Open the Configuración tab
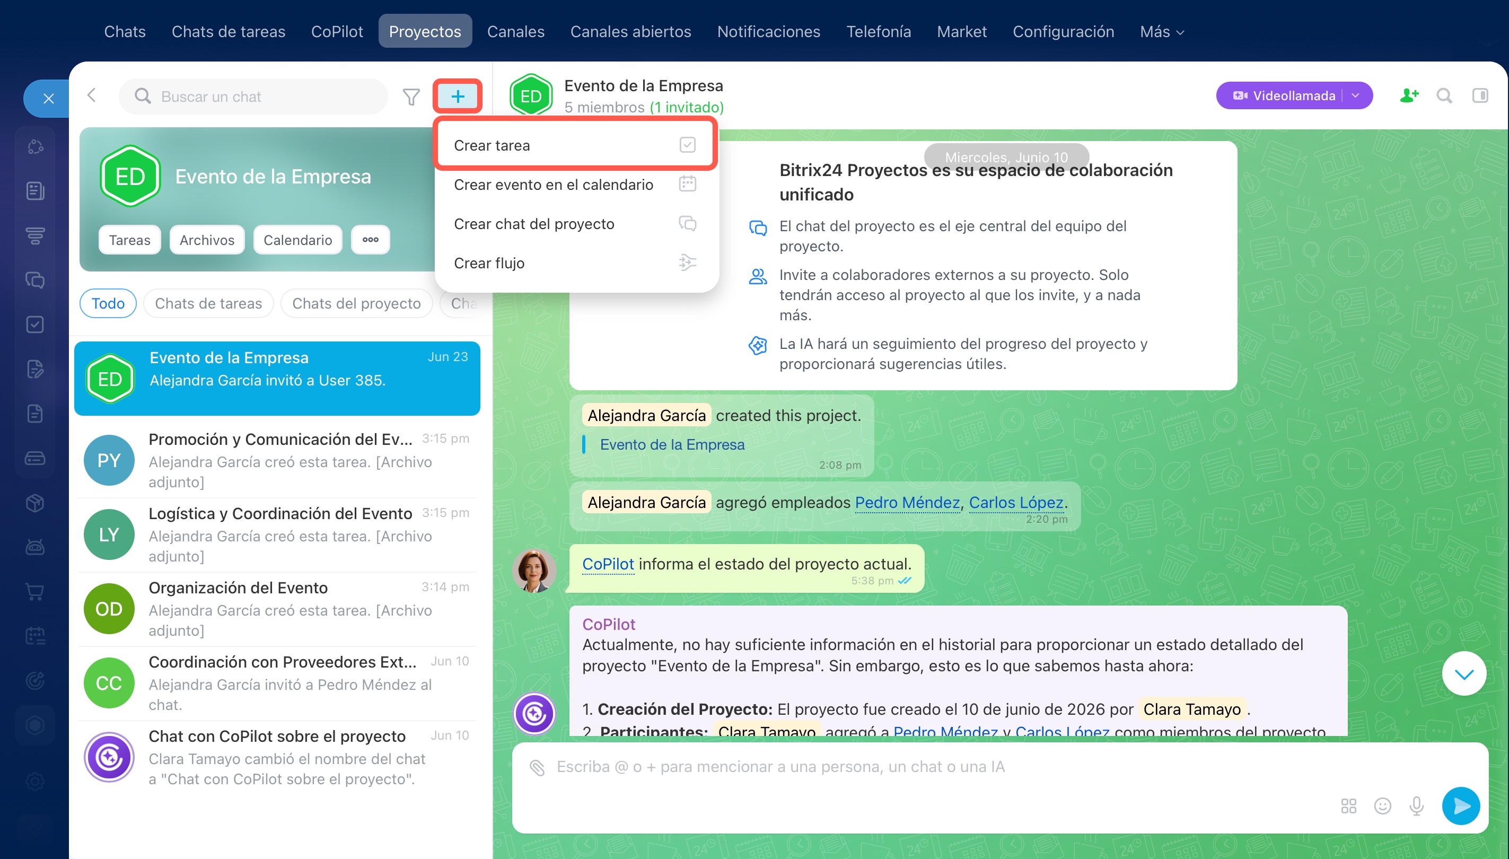 1063,31
